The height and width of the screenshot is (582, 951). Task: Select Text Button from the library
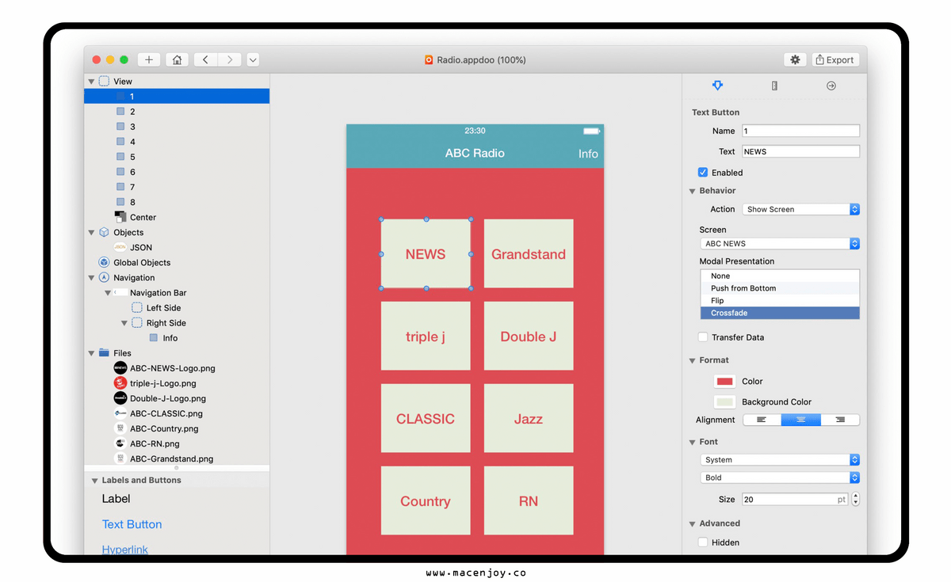tap(132, 524)
